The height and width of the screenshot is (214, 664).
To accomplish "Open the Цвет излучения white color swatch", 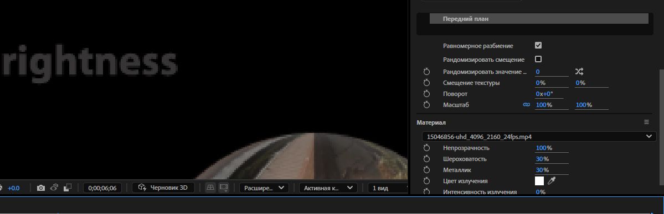I will [x=539, y=181].
